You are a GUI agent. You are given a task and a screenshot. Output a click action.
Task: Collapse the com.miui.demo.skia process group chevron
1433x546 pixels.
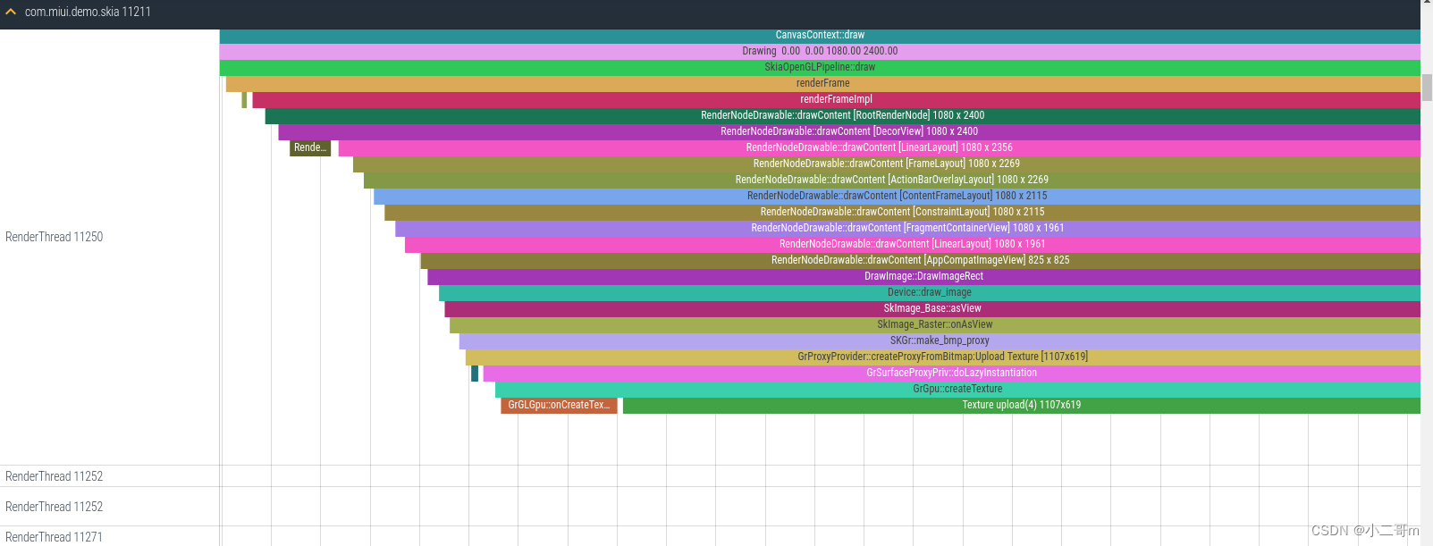[11, 12]
